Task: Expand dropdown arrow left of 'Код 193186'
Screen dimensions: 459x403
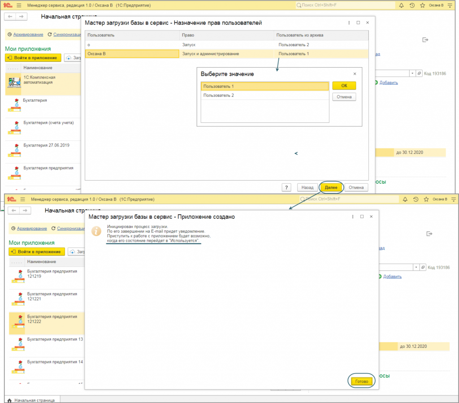Action: point(412,73)
